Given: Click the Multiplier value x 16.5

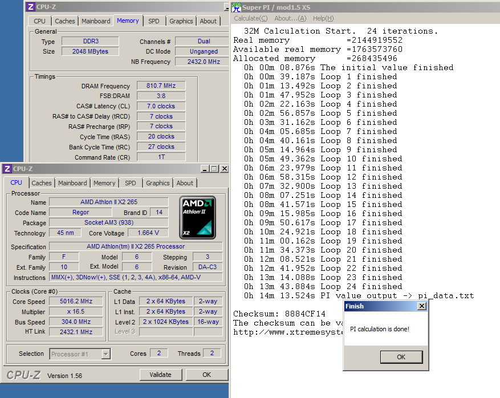Looking at the screenshot, I should [76, 311].
